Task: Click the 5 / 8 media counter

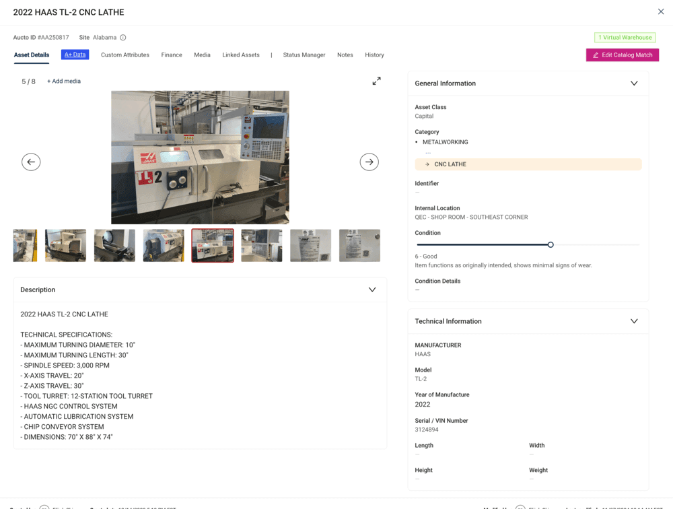Action: click(x=28, y=81)
